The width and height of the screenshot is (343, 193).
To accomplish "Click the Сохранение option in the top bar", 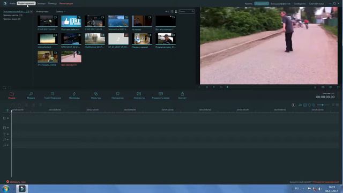I will tap(316, 4).
